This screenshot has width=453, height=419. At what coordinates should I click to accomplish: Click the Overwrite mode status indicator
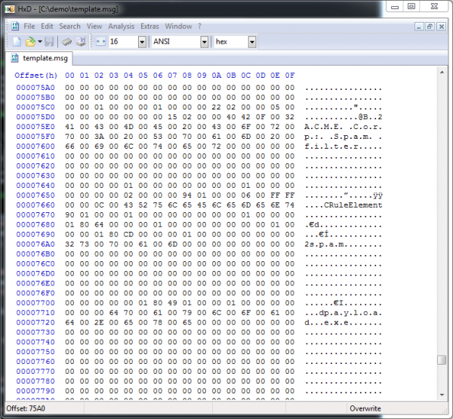click(x=365, y=408)
